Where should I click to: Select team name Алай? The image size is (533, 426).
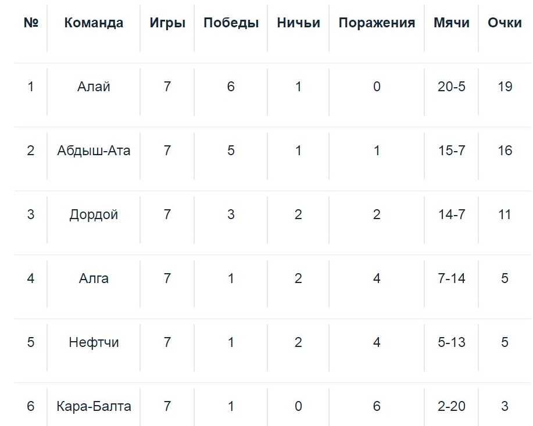pyautogui.click(x=94, y=87)
